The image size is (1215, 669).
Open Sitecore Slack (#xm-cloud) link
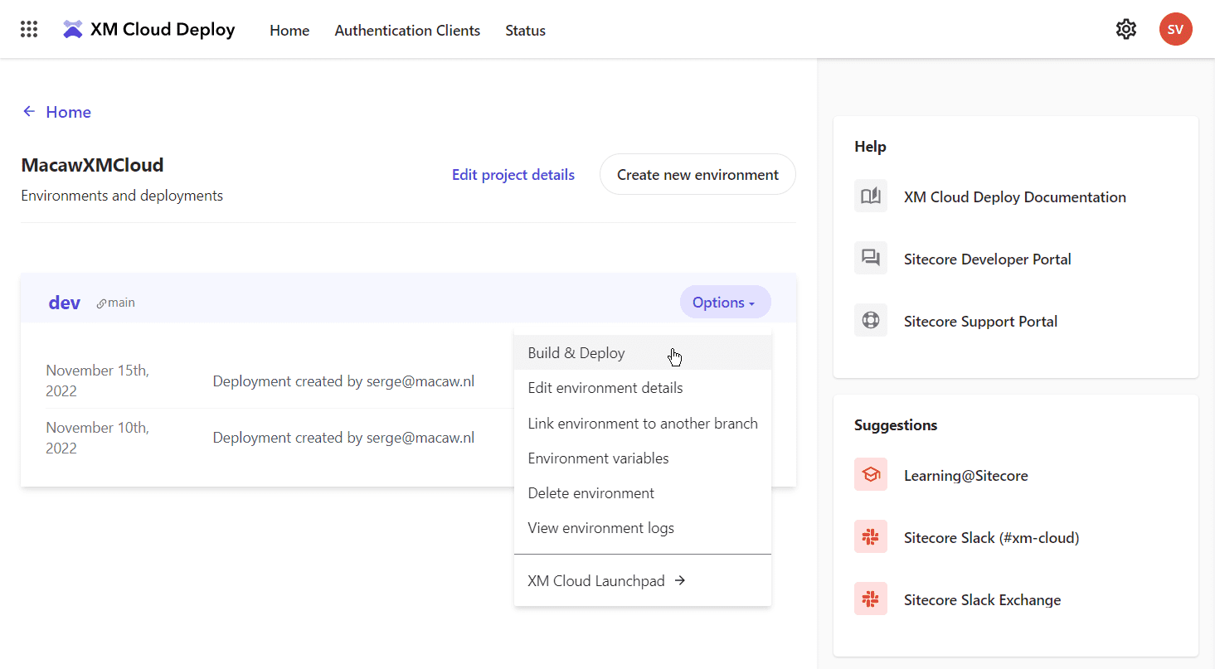991,537
